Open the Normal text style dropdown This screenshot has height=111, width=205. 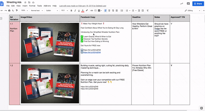tap(37, 10)
